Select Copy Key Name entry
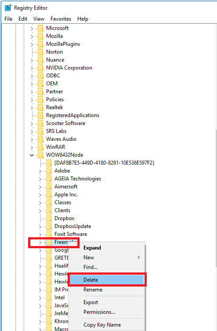This screenshot has width=217, height=331. click(x=102, y=325)
